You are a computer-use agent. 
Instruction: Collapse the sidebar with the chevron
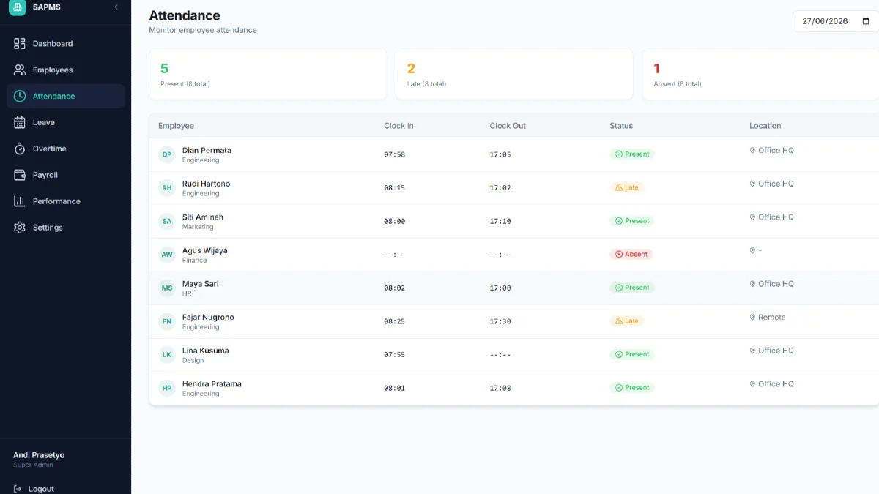click(116, 7)
